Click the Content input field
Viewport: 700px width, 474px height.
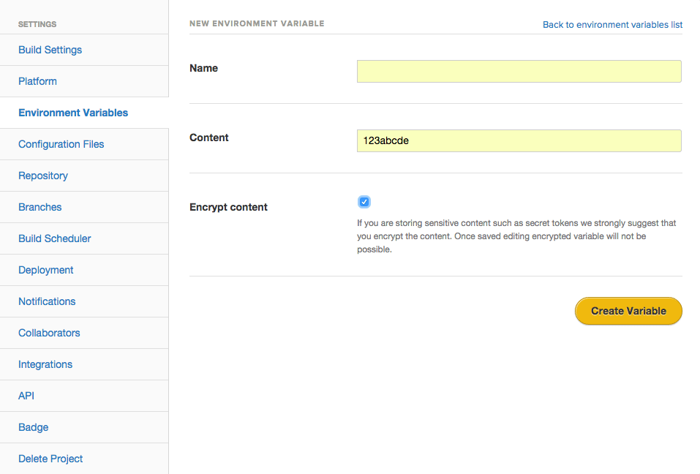[519, 140]
